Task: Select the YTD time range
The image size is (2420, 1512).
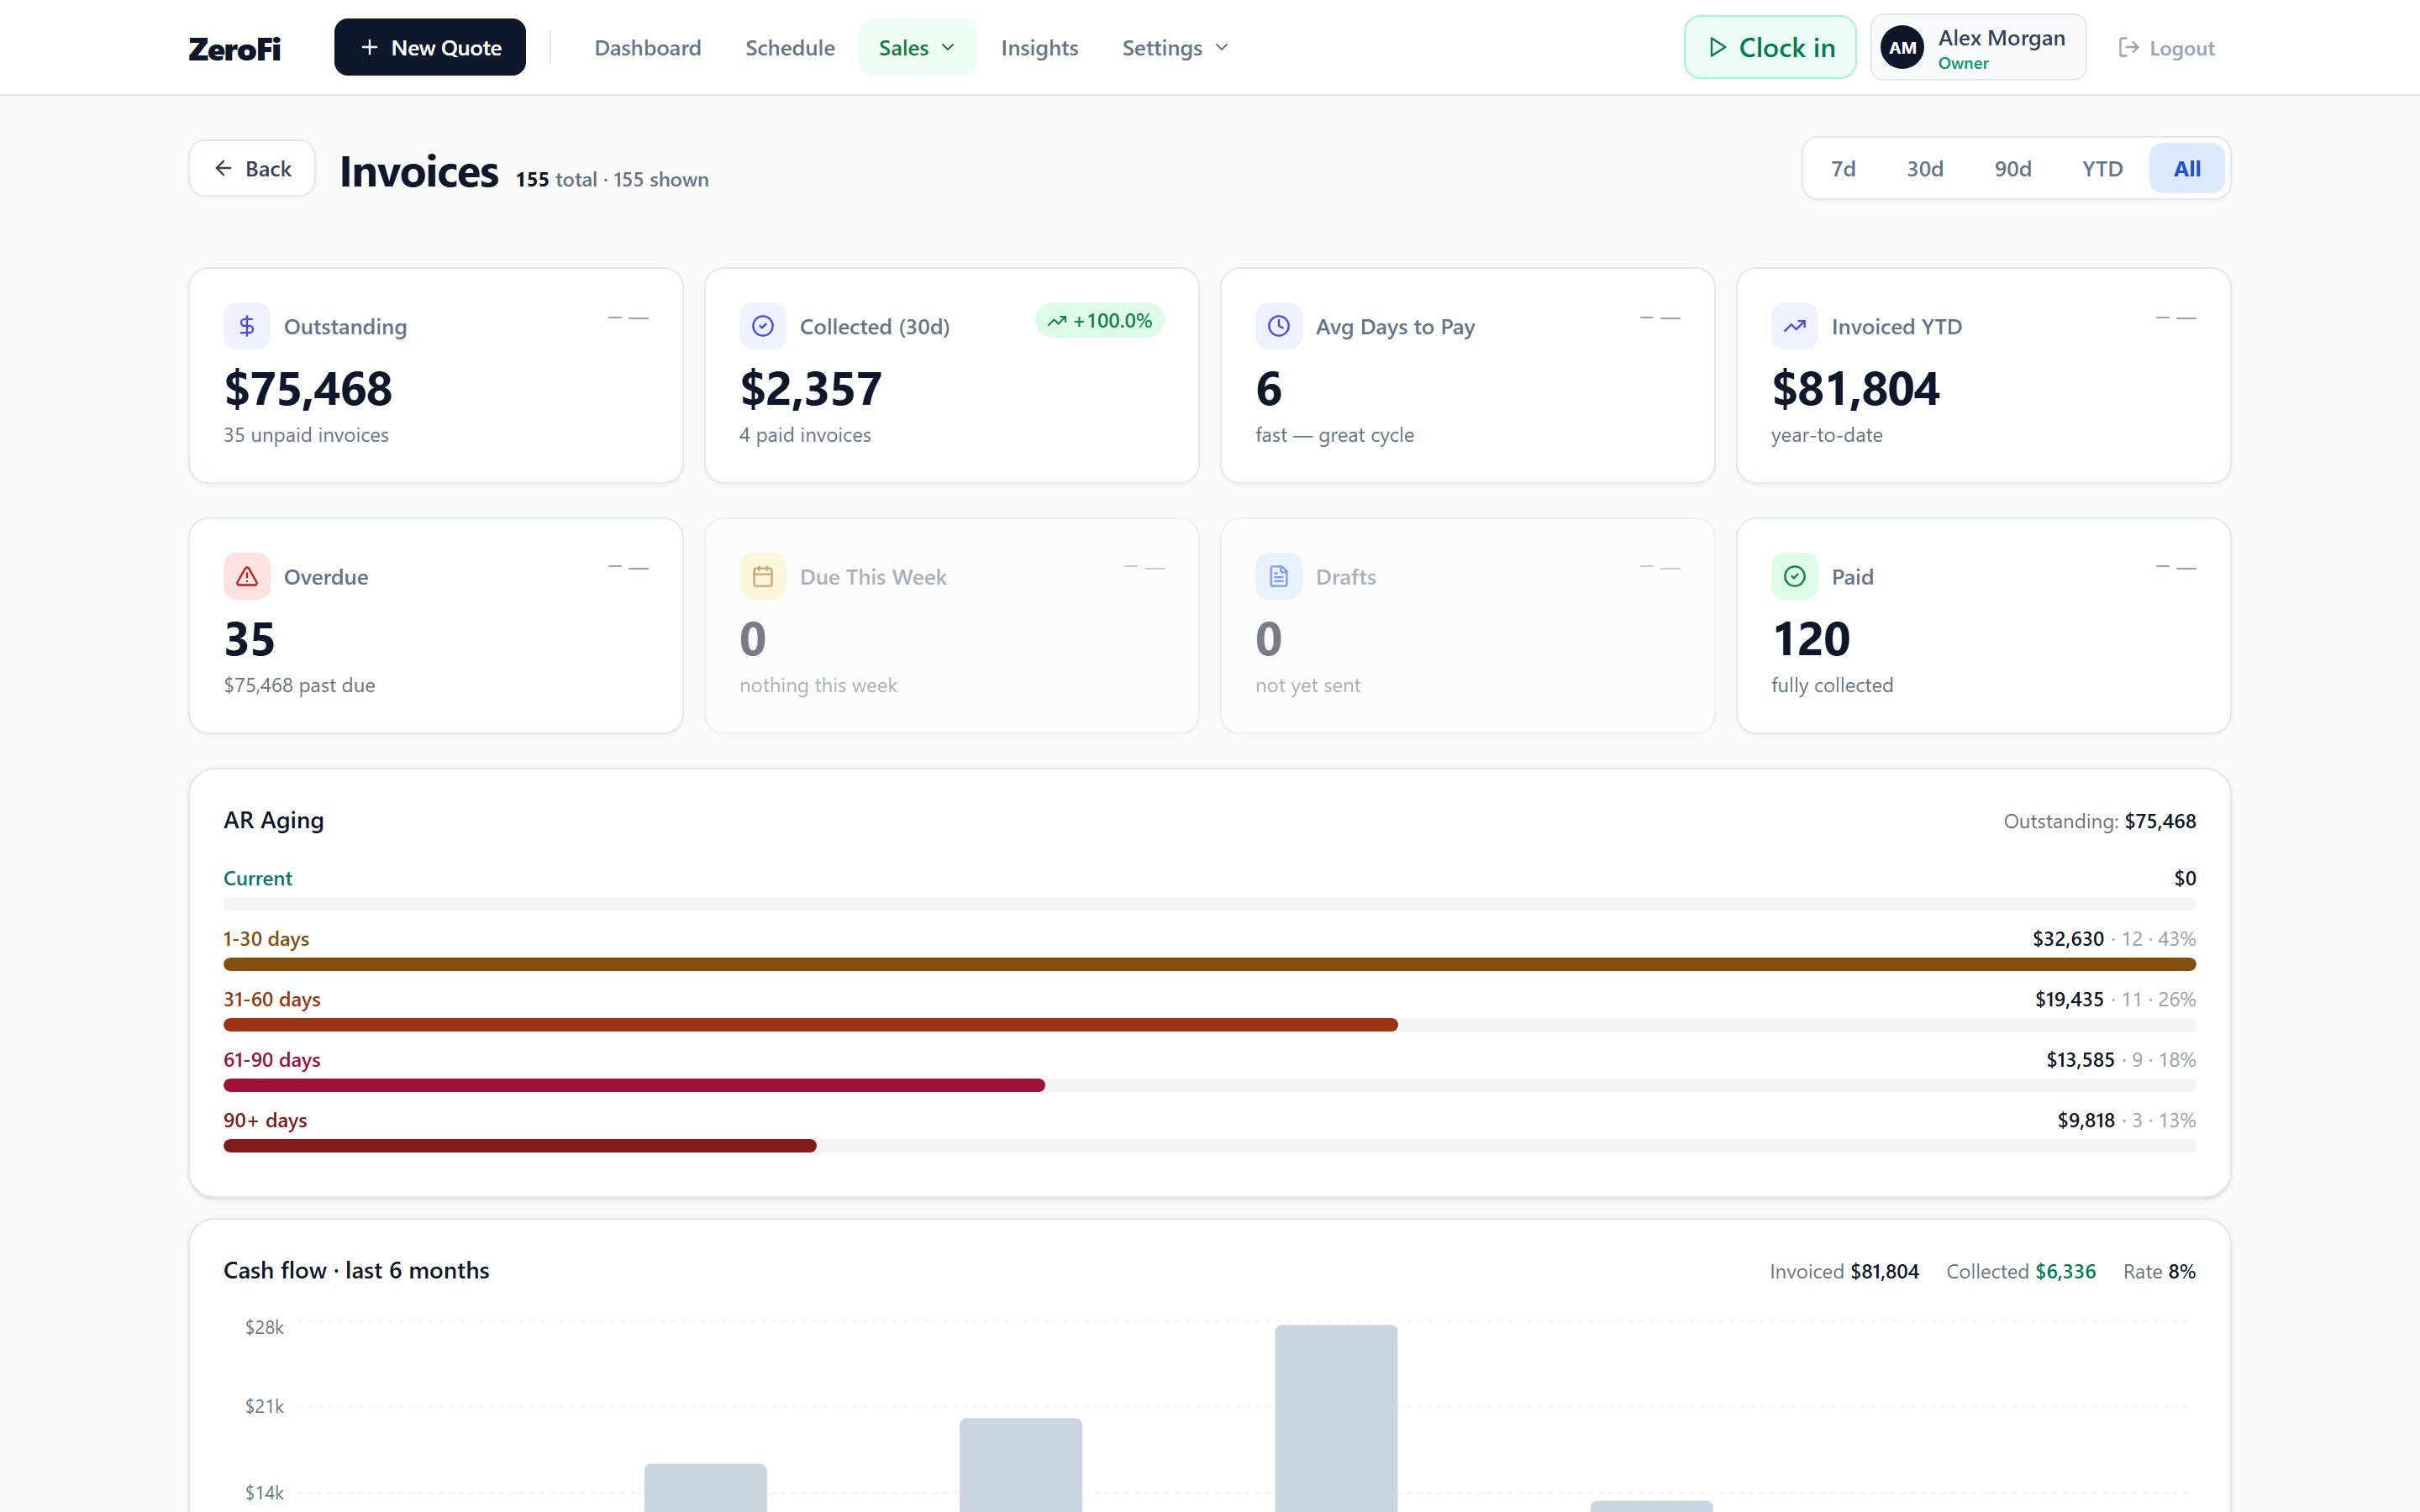Action: (2102, 168)
